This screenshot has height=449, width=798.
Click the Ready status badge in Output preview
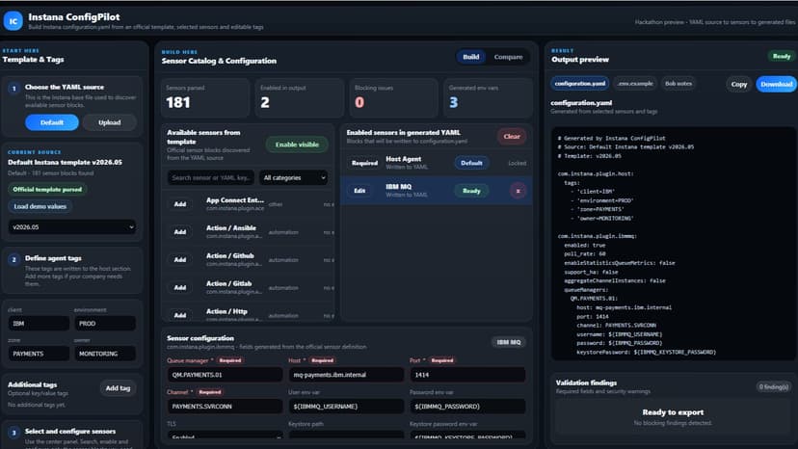click(782, 56)
